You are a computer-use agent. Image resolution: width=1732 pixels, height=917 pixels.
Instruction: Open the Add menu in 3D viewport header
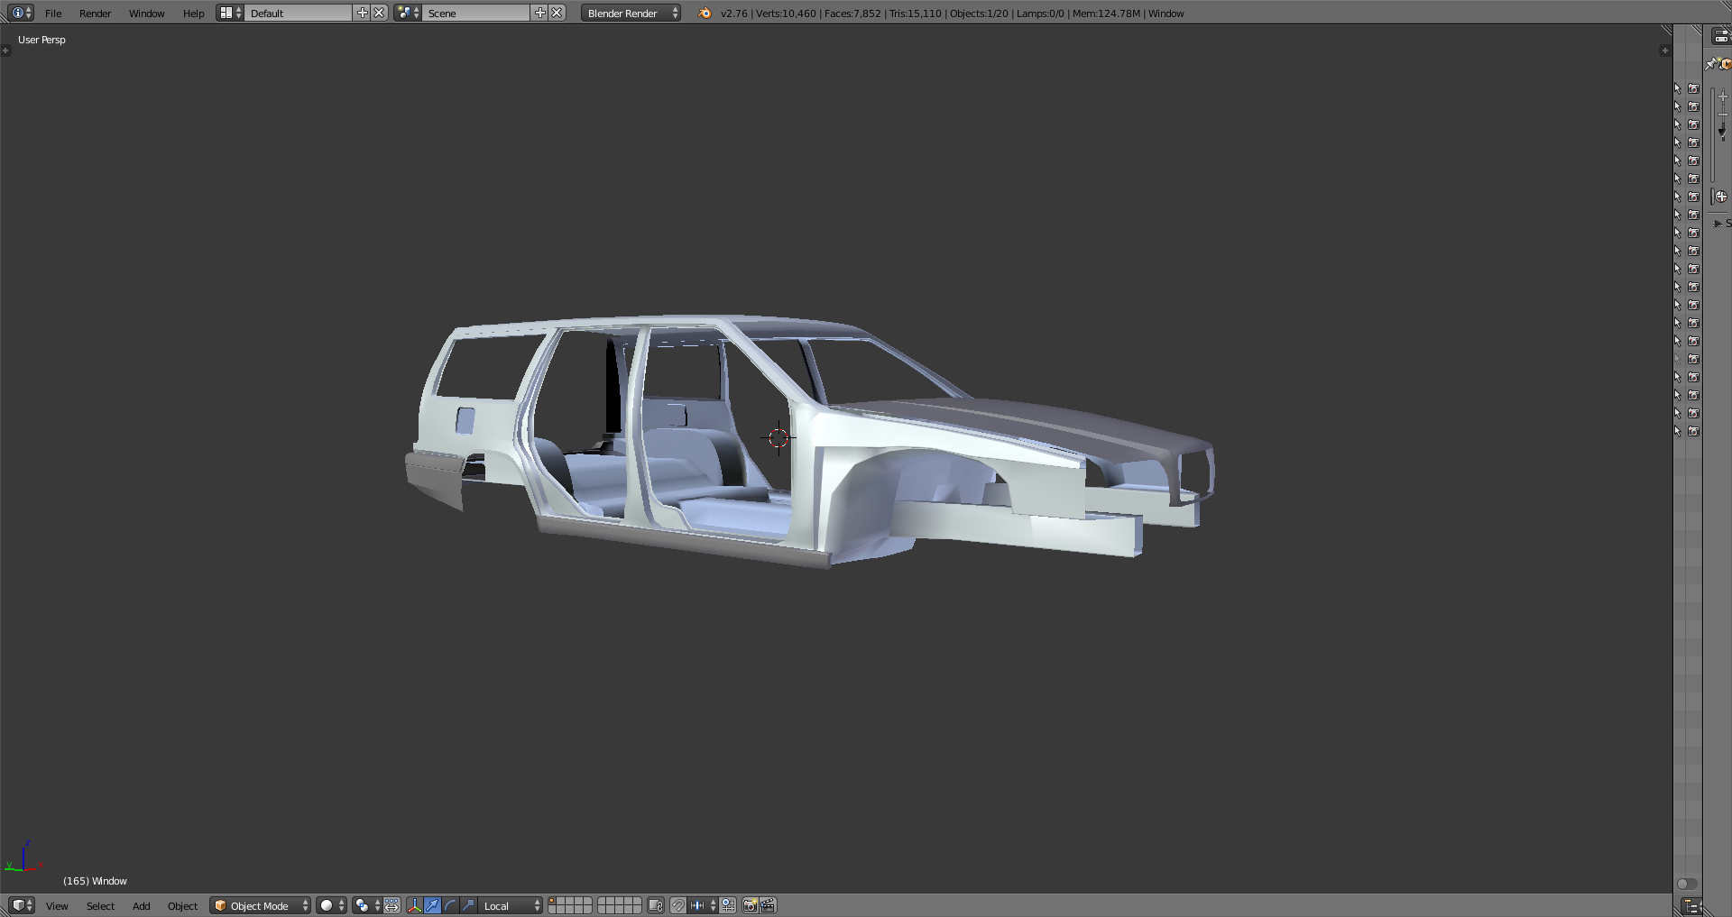(142, 906)
